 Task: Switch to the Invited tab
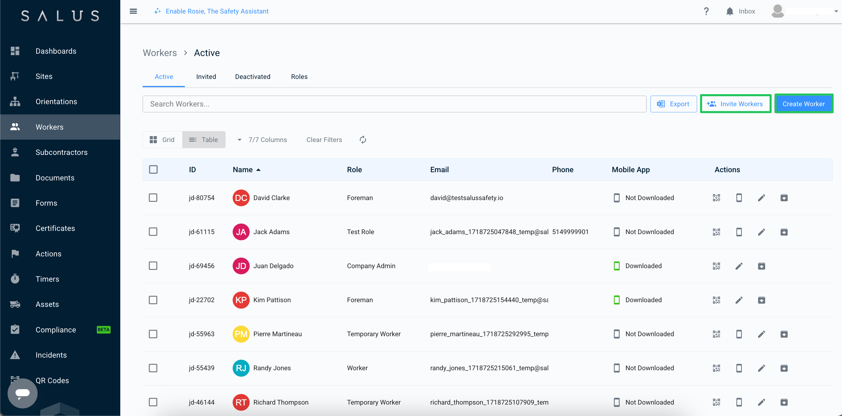tap(206, 77)
